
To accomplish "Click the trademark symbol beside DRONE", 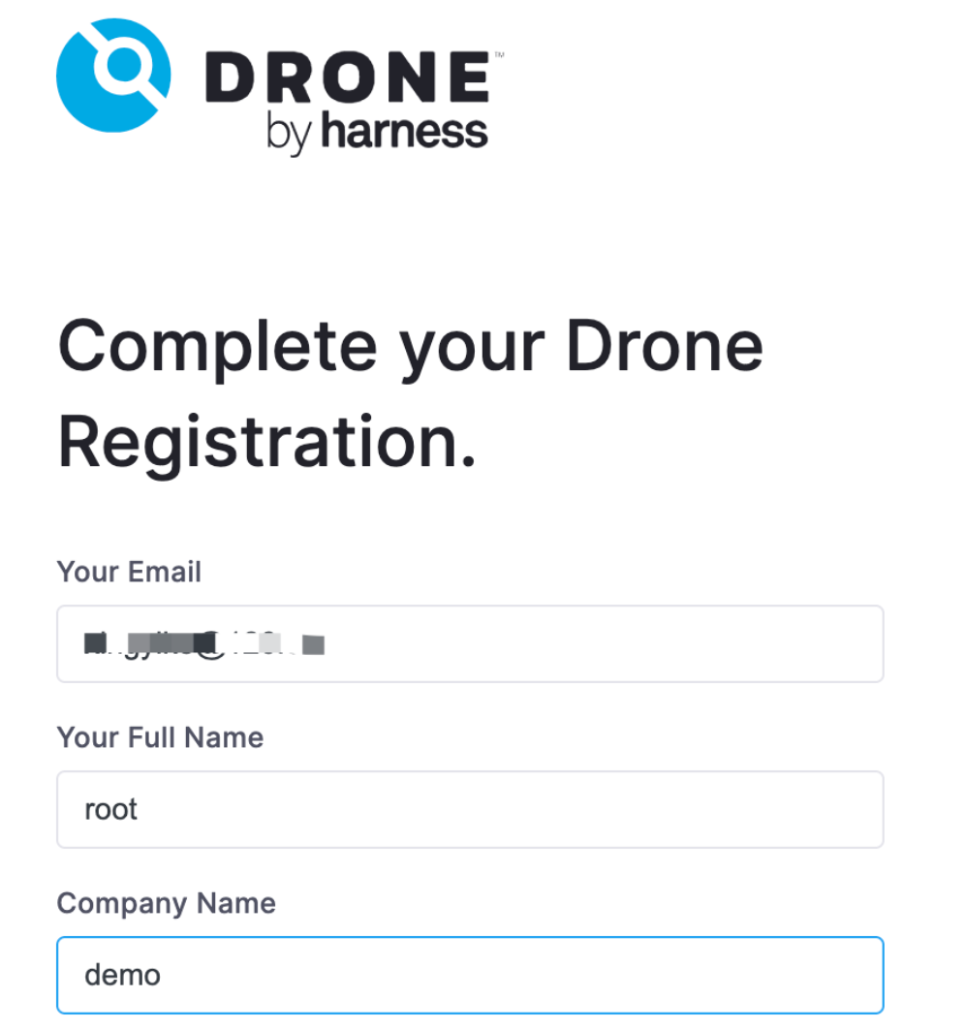I will point(499,57).
